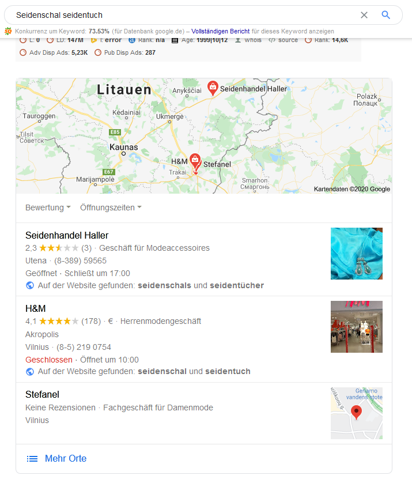Click the SEOquake icon beside Konkurrenz
Image resolution: width=412 pixels, height=483 pixels.
8,31
